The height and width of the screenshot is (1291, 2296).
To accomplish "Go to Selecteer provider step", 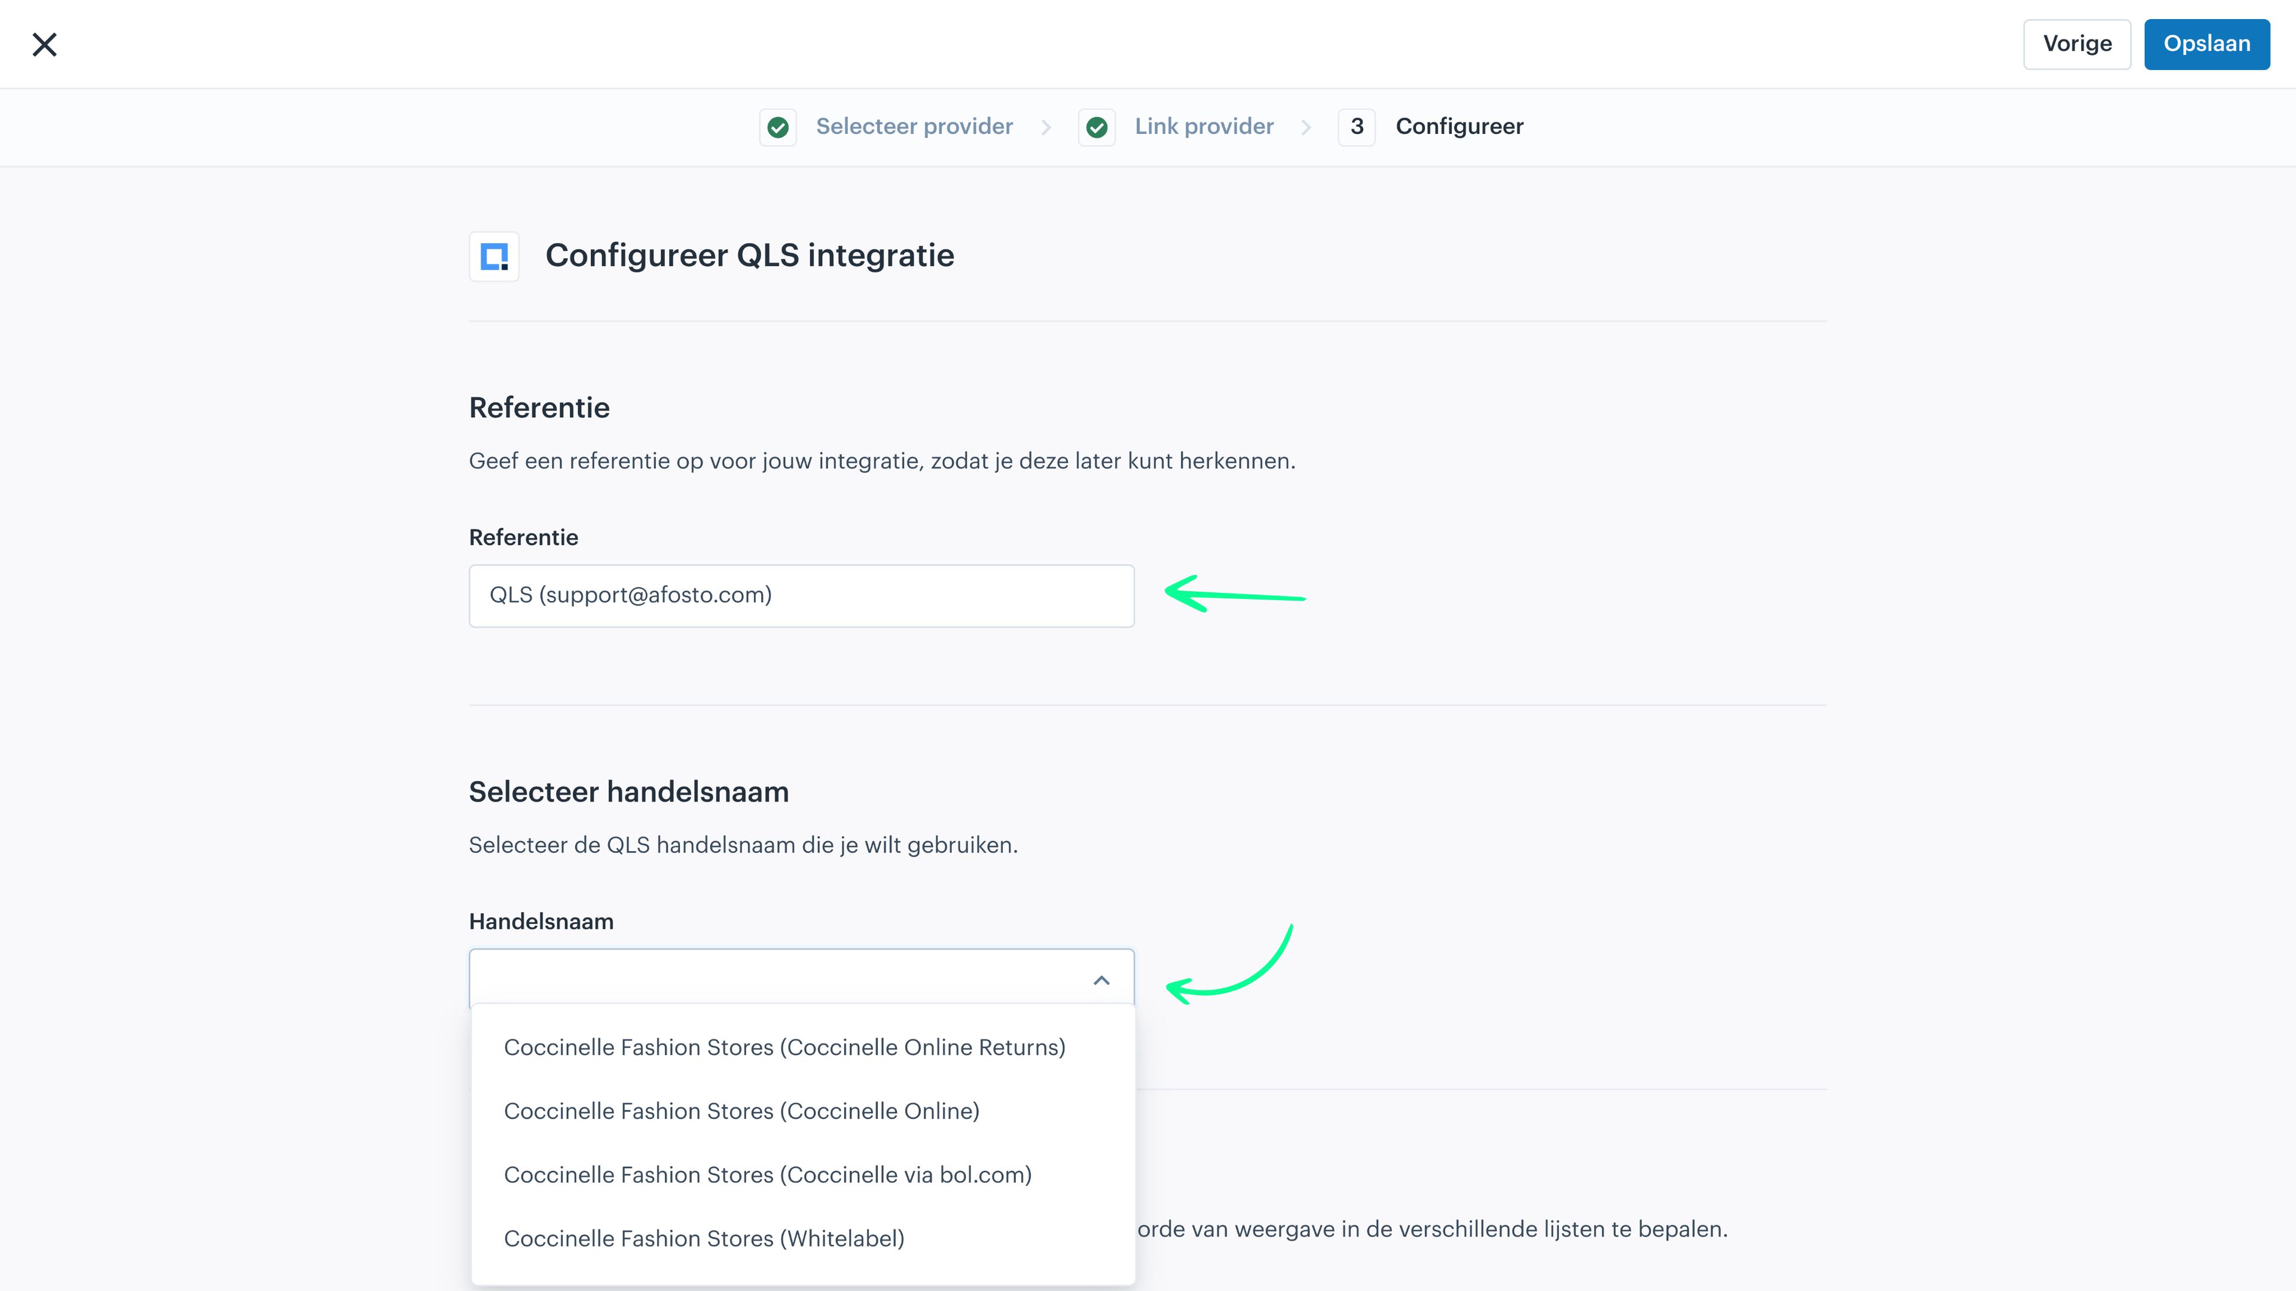I will pos(914,127).
